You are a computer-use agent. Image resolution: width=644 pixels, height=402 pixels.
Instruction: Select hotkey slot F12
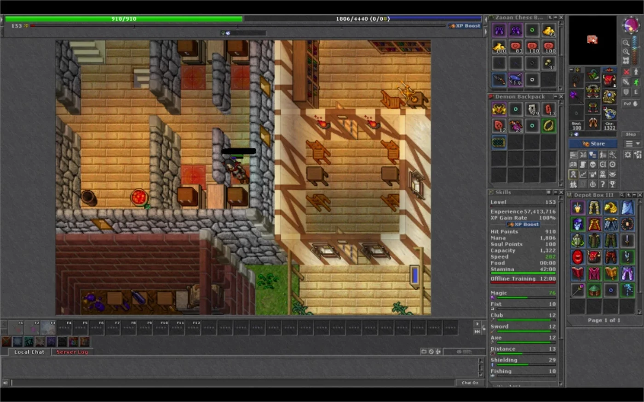[x=194, y=328]
